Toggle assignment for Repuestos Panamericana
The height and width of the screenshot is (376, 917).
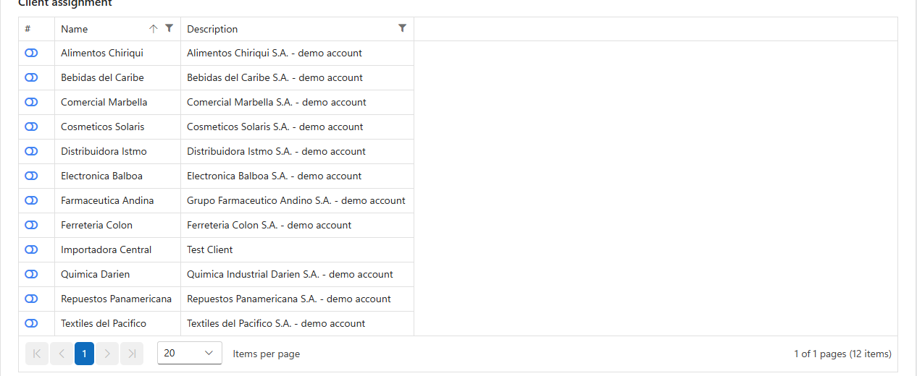pos(31,299)
